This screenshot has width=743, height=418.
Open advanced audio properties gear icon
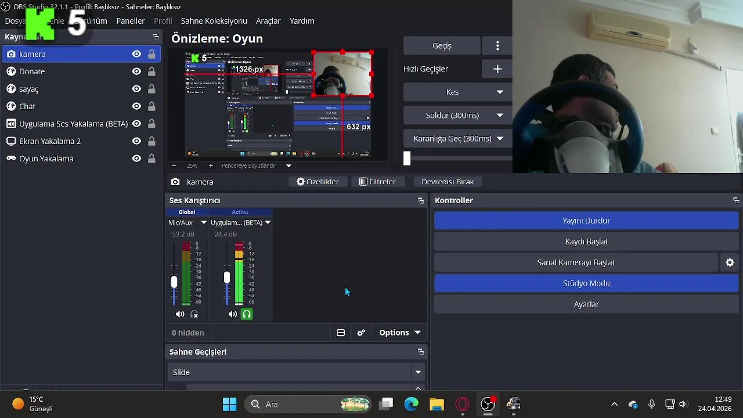coord(361,333)
